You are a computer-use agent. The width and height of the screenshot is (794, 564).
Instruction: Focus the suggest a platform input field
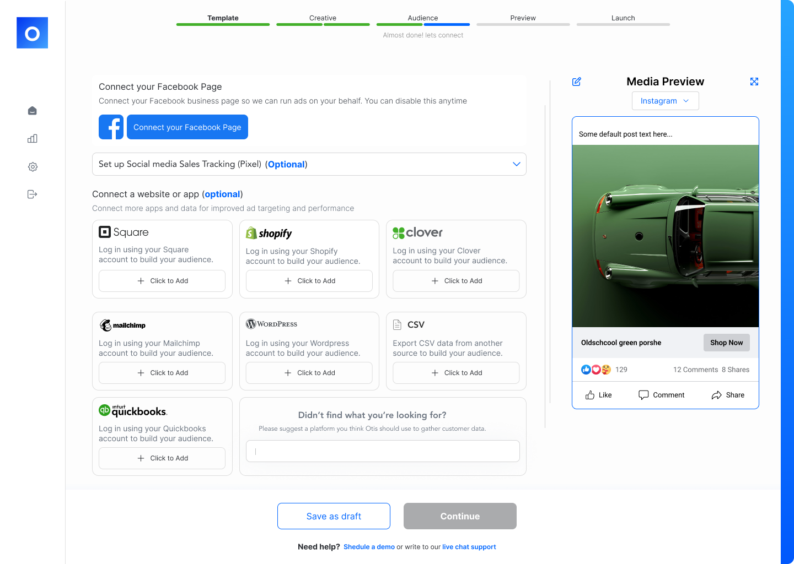click(x=383, y=451)
